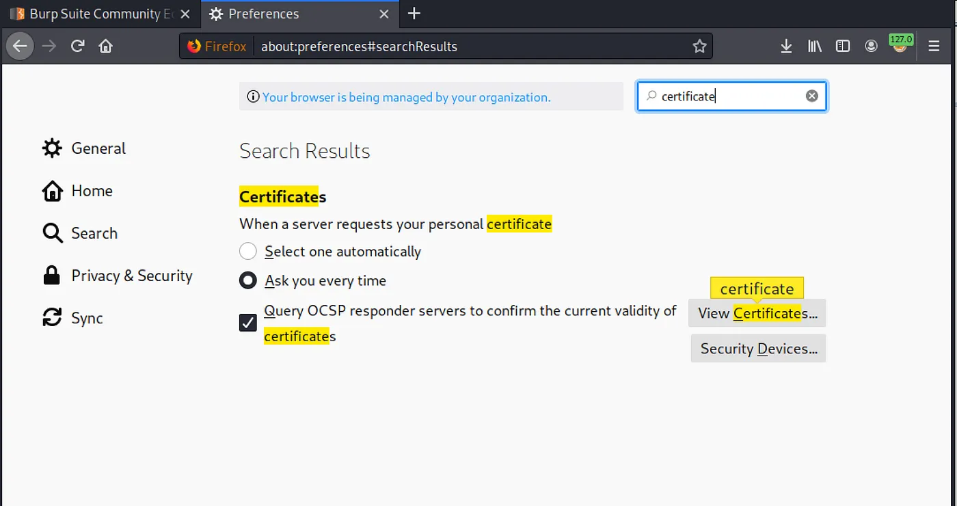Clear the certificate search field

pos(811,96)
